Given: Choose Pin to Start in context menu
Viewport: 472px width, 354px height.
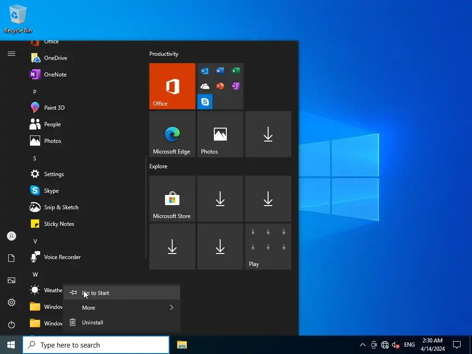Looking at the screenshot, I should [122, 293].
